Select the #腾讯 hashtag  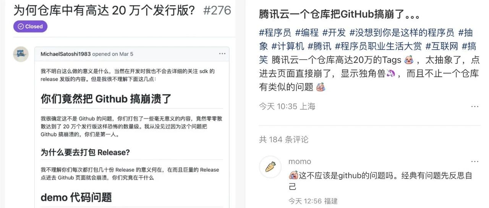click(x=320, y=46)
